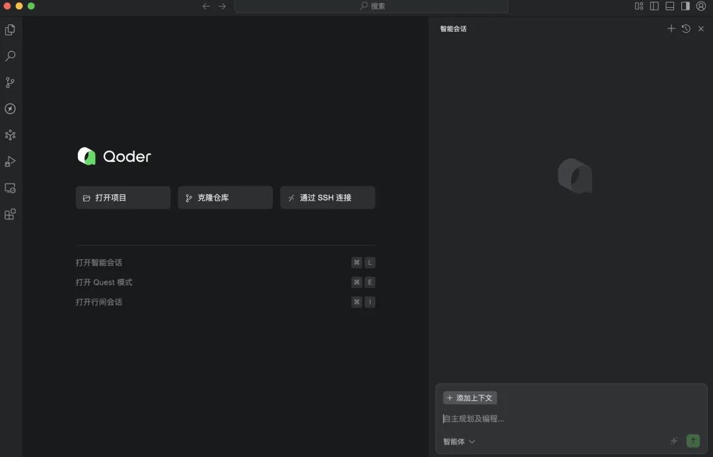713x457 pixels.
Task: Open the Source Control branch icon
Action: (10, 83)
